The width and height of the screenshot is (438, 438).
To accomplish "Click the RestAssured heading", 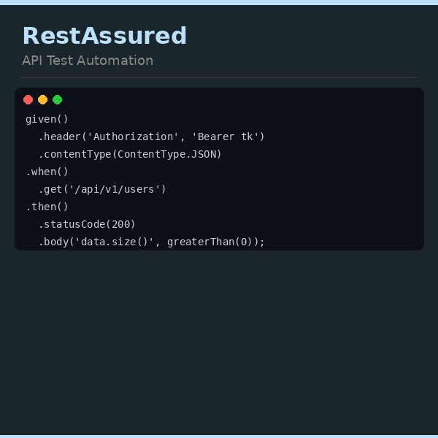I will point(104,36).
